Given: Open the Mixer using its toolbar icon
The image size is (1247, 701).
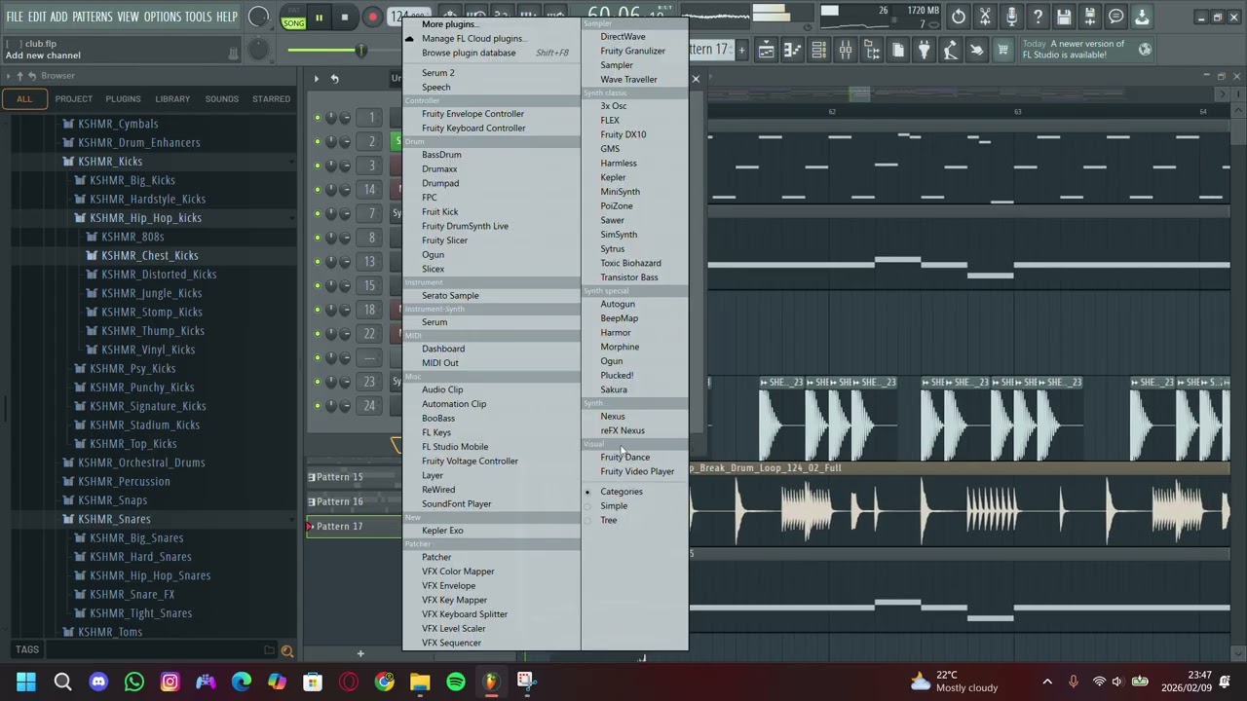Looking at the screenshot, I should tap(846, 51).
